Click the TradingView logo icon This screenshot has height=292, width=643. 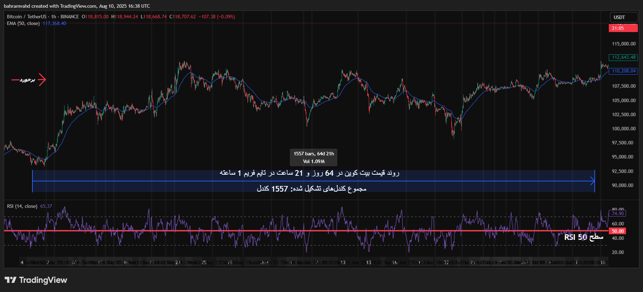(x=11, y=280)
